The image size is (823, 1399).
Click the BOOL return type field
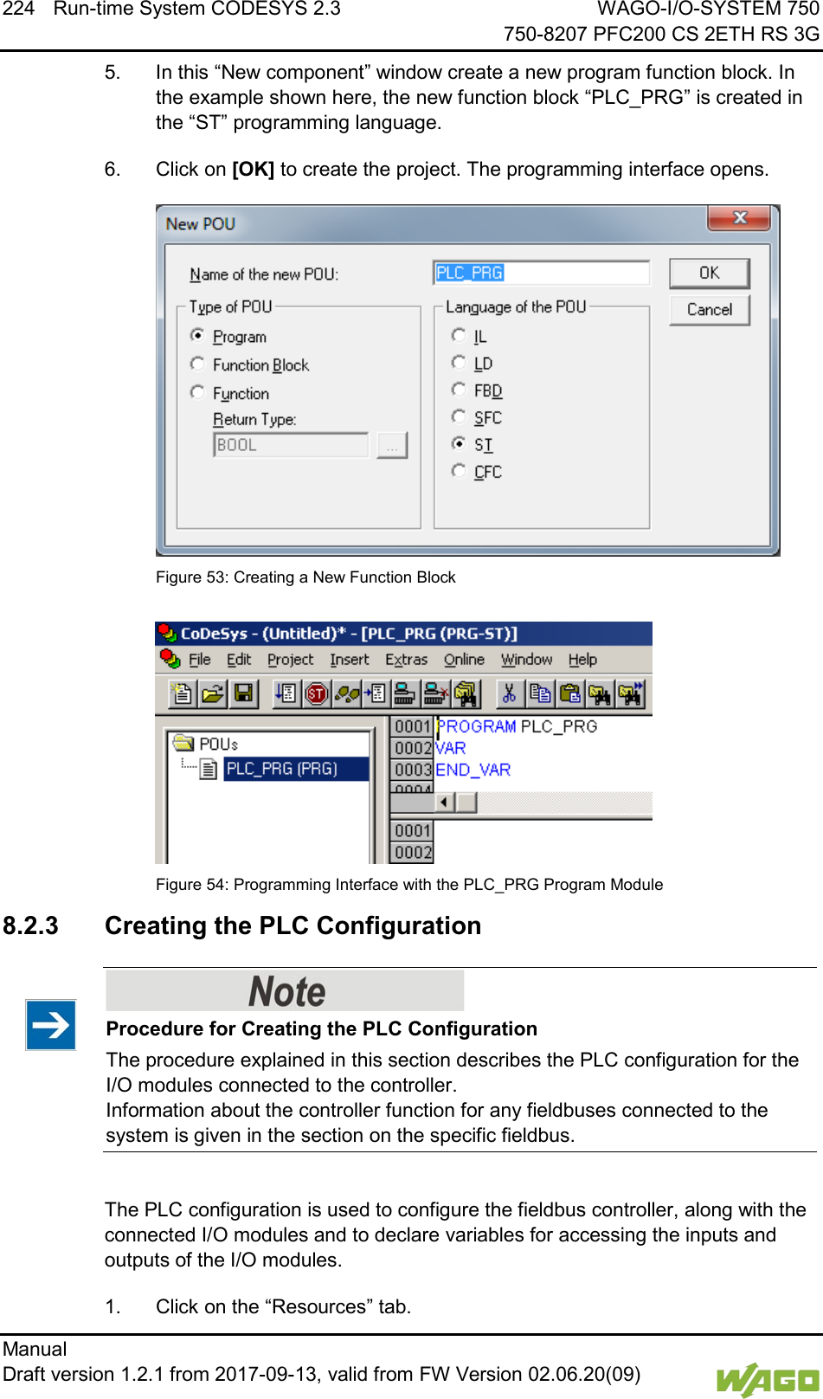pos(291,445)
